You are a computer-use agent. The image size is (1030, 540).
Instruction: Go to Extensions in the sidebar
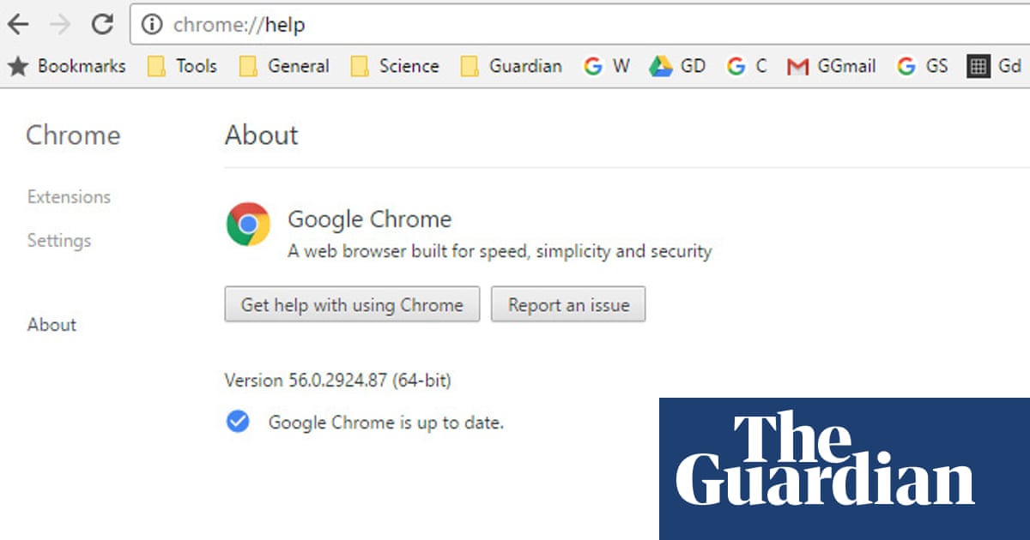[x=69, y=197]
